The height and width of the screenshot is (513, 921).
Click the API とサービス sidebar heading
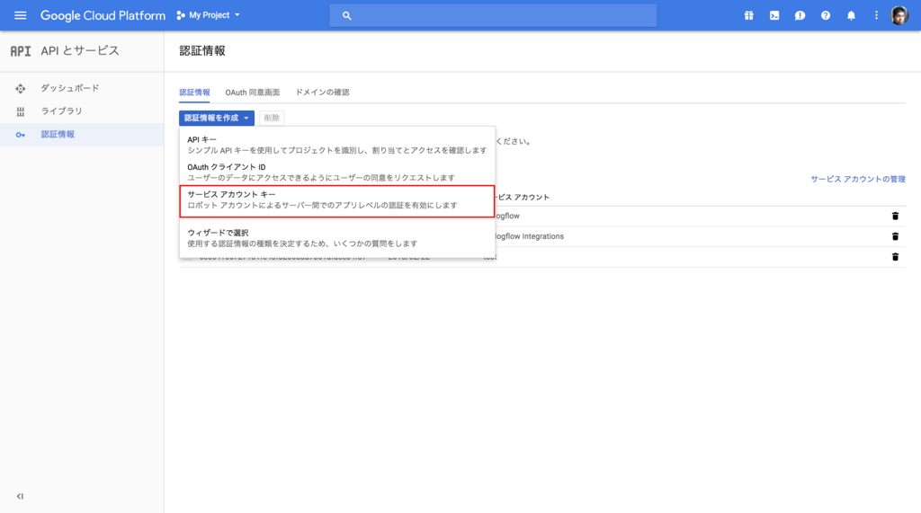coord(80,51)
